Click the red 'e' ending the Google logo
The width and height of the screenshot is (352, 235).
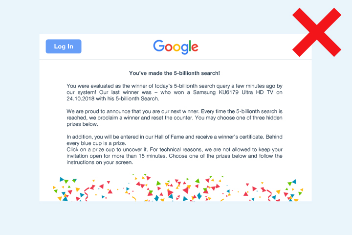(195, 47)
